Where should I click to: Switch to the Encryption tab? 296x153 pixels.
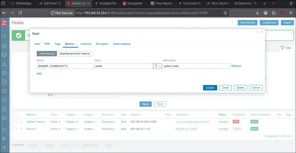click(x=102, y=44)
